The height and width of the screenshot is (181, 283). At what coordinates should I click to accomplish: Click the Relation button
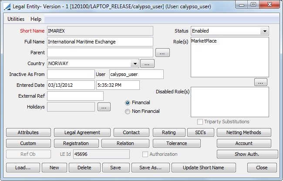(125, 143)
